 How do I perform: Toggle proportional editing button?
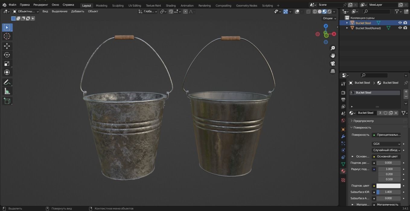(x=185, y=11)
